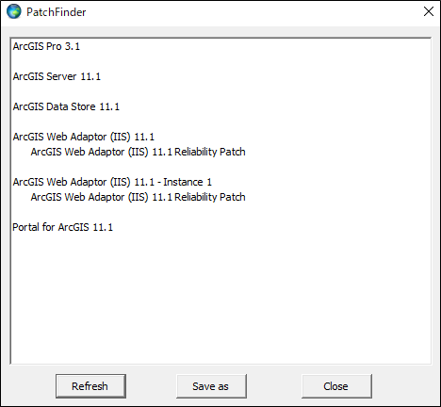The width and height of the screenshot is (441, 407).
Task: Click the PatchFinder title text
Action: point(56,12)
